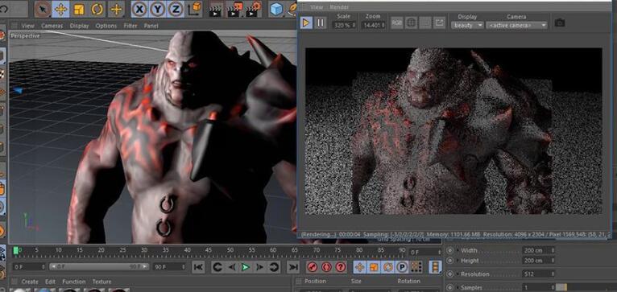Go to previous key button

[217, 268]
